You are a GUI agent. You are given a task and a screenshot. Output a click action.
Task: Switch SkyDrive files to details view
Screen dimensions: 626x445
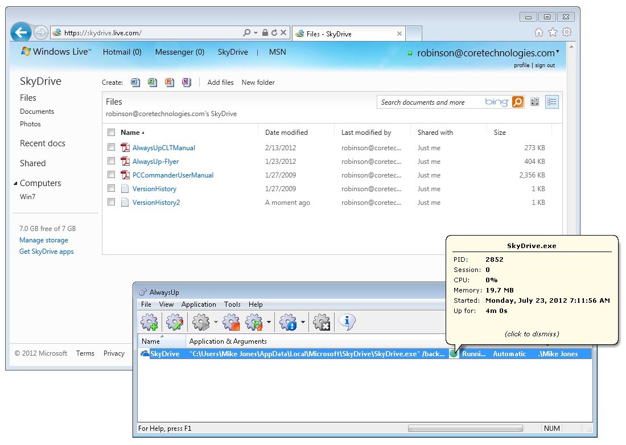coord(552,102)
